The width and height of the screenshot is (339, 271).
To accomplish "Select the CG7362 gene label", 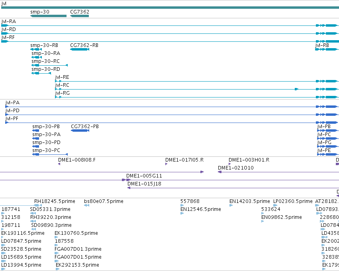I will [x=80, y=12].
